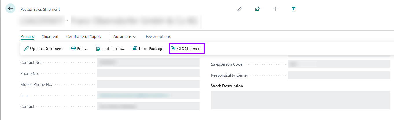The width and height of the screenshot is (394, 120).
Task: Expand the Automate dropdown menu
Action: (x=125, y=37)
